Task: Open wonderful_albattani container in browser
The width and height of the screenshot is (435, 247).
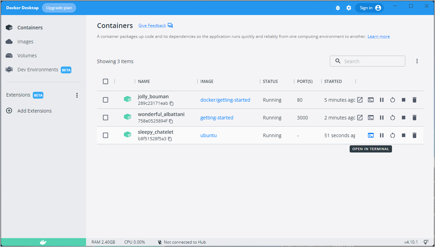Action: pos(360,118)
